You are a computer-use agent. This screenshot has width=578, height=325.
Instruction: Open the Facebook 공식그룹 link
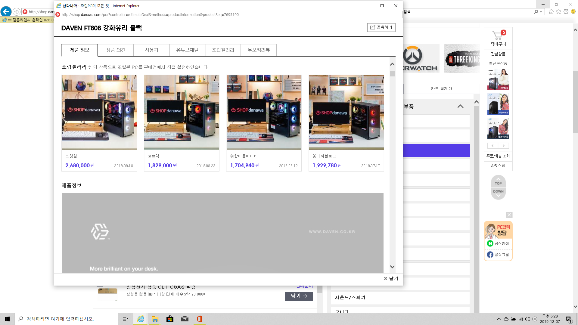click(498, 255)
